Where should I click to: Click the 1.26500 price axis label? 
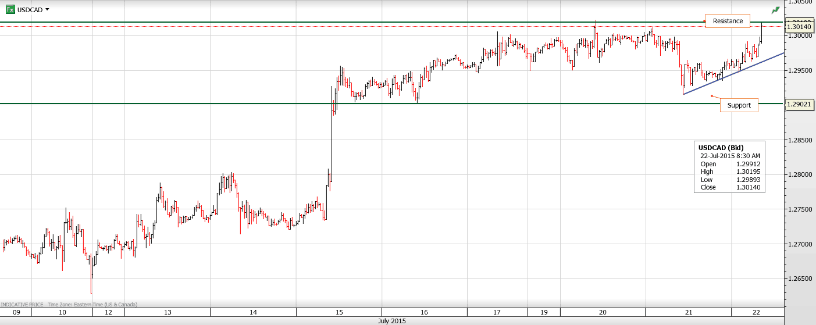point(800,278)
